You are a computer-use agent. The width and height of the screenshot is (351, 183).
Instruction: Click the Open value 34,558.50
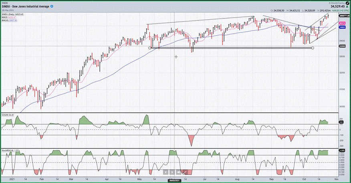pos(279,10)
